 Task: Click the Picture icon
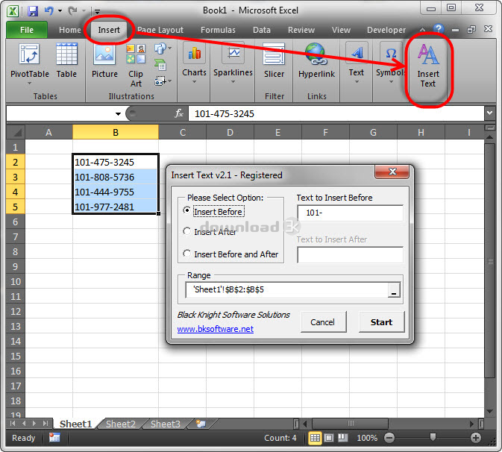tap(104, 61)
